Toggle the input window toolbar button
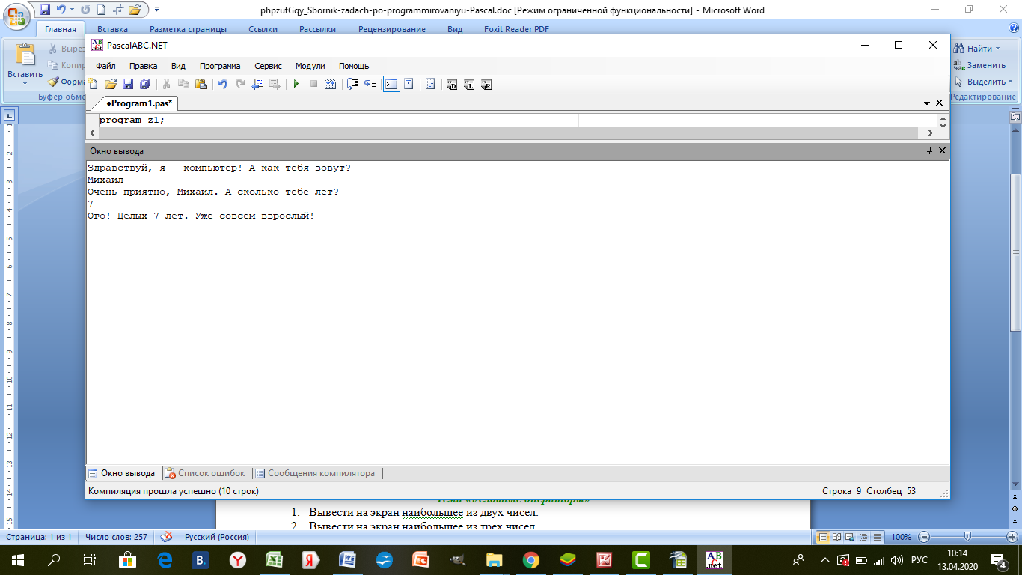Screen dimensions: 1022x575 (x=409, y=84)
